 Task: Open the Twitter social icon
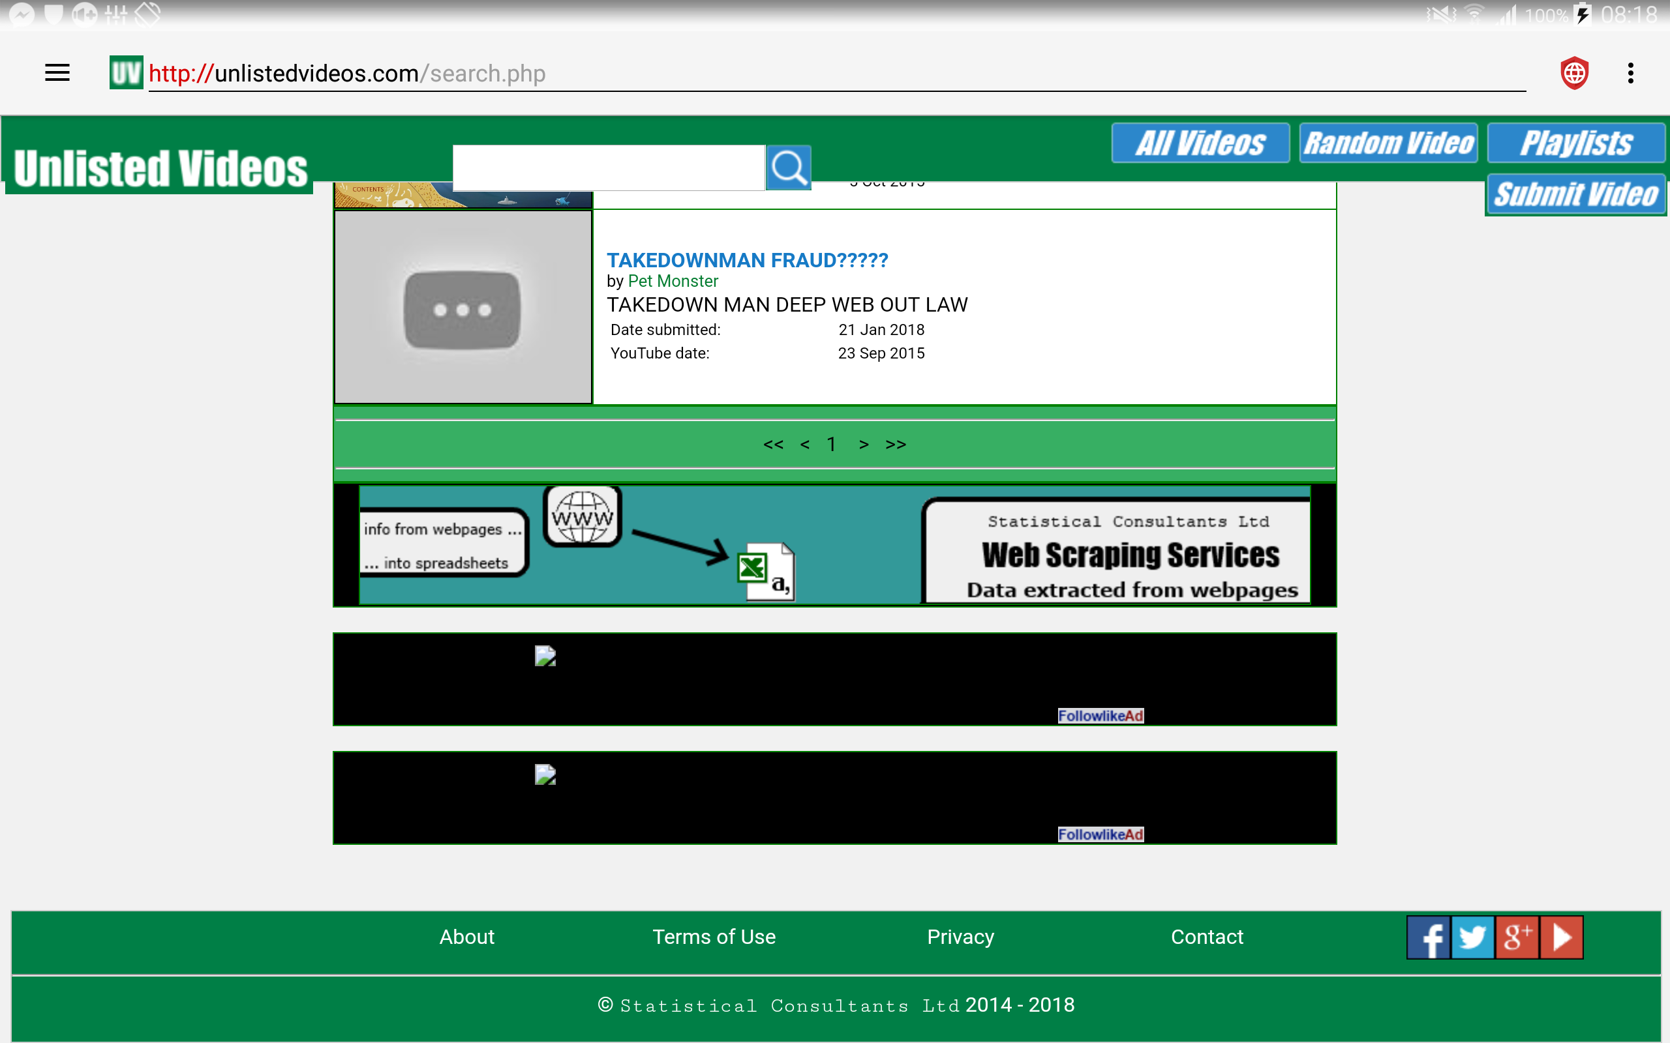pos(1472,937)
